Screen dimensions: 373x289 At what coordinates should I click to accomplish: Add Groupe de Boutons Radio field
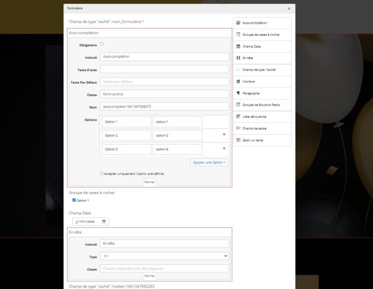262,105
